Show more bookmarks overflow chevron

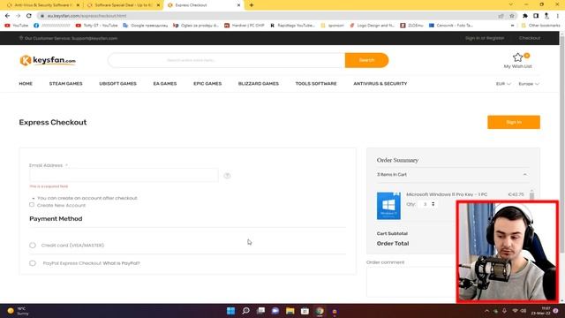pyautogui.click(x=512, y=26)
